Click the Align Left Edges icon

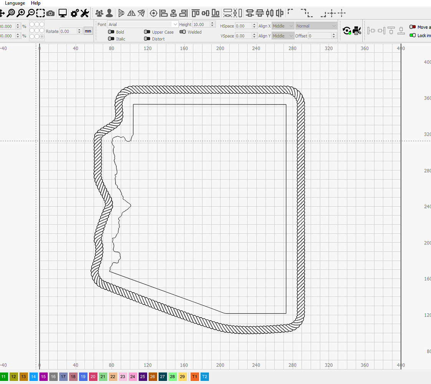click(164, 13)
